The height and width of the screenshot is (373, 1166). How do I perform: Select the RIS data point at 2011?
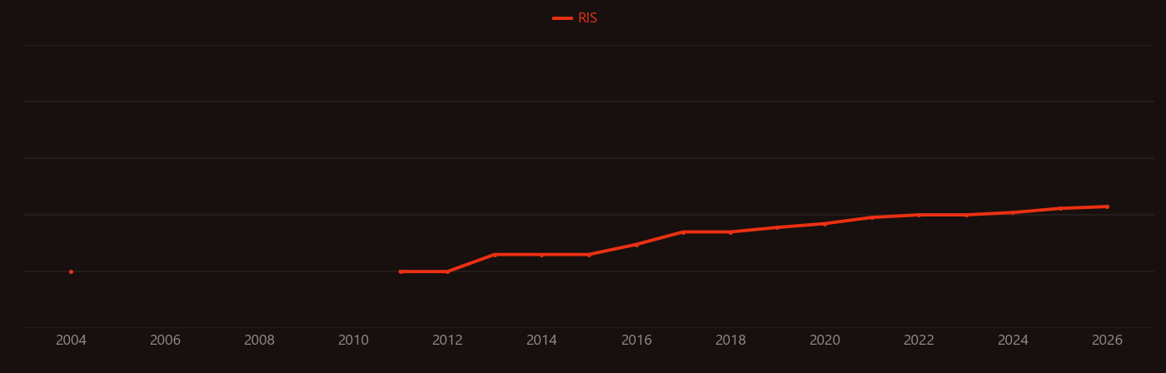pos(401,271)
